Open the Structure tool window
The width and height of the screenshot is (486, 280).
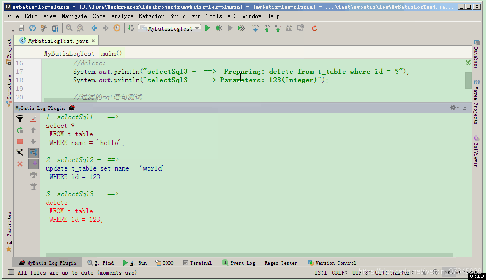point(9,90)
